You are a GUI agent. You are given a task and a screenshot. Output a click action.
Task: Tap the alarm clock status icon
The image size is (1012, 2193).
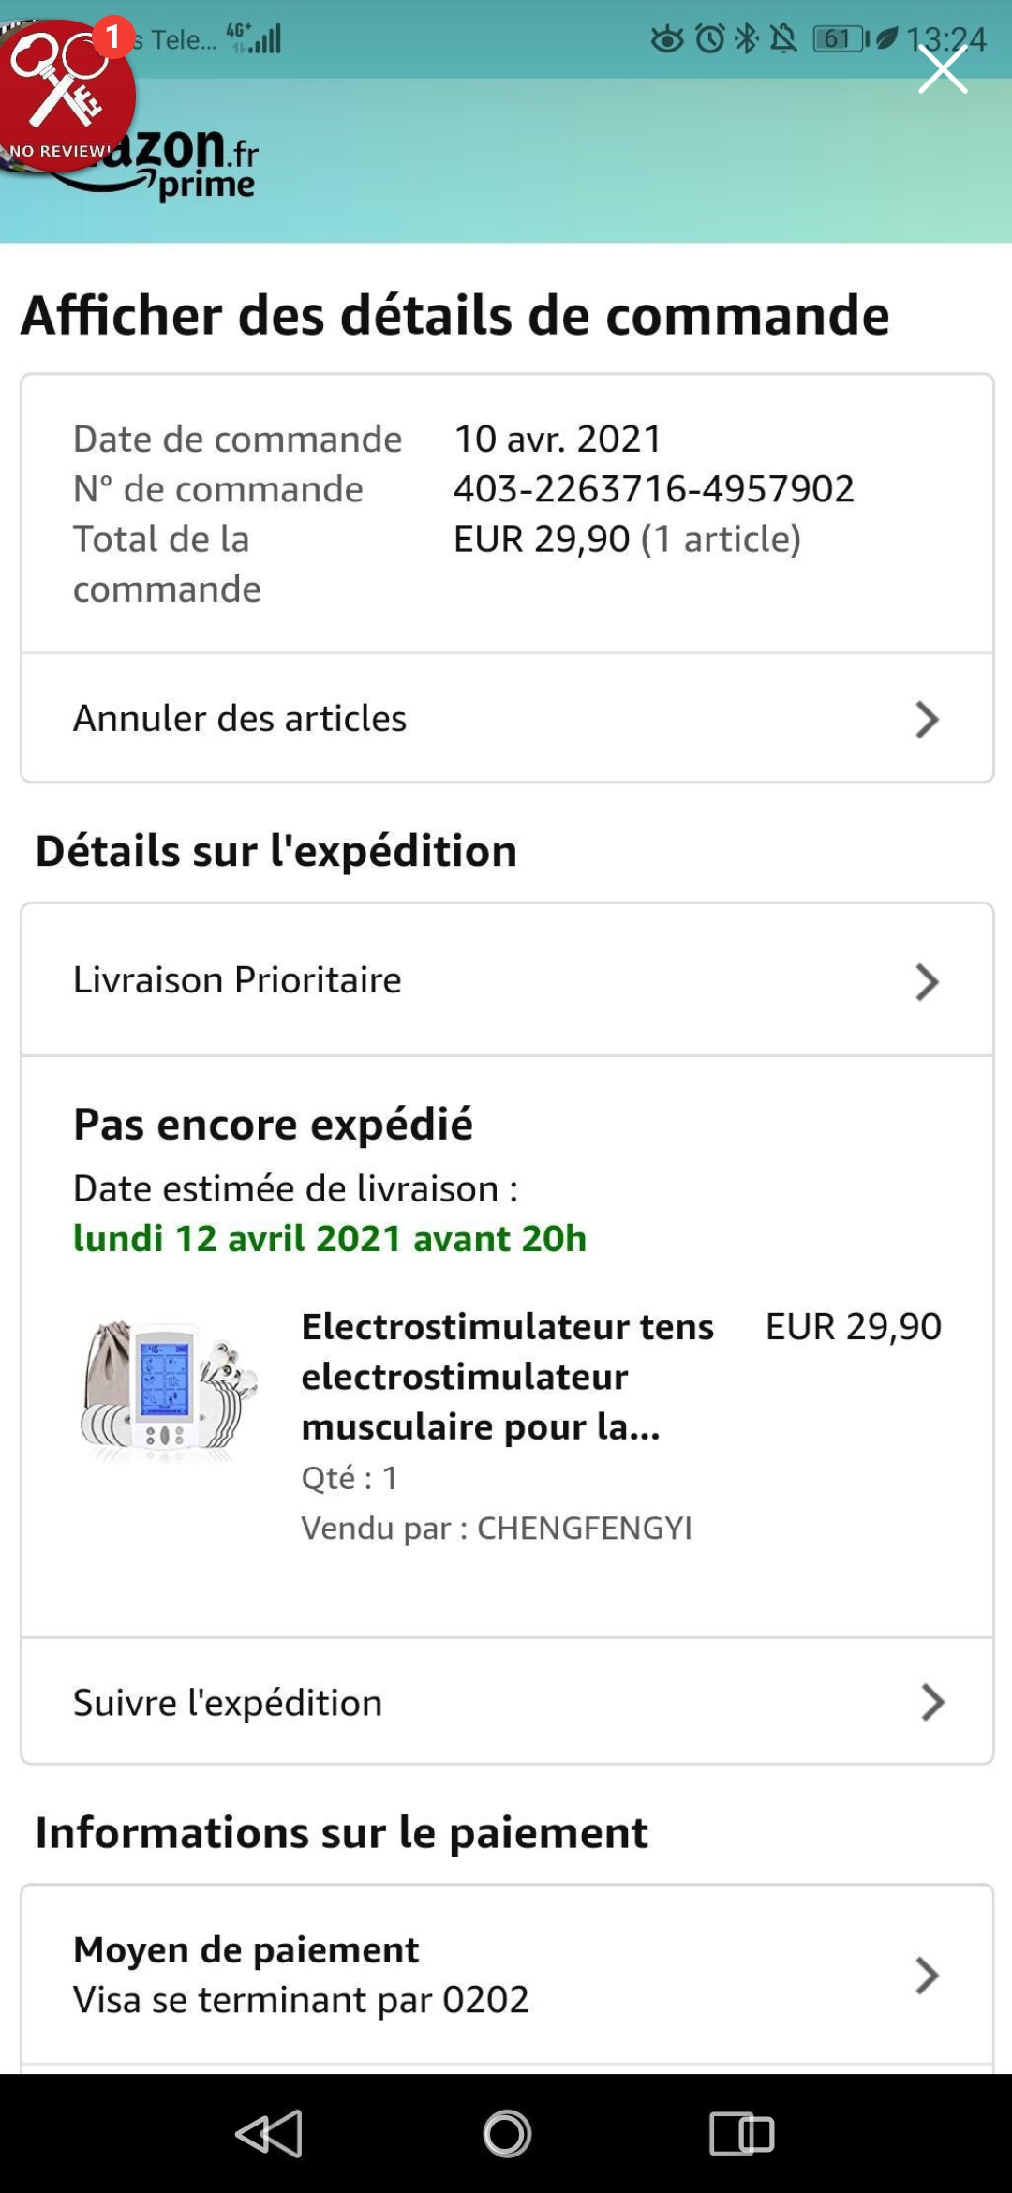tap(710, 38)
